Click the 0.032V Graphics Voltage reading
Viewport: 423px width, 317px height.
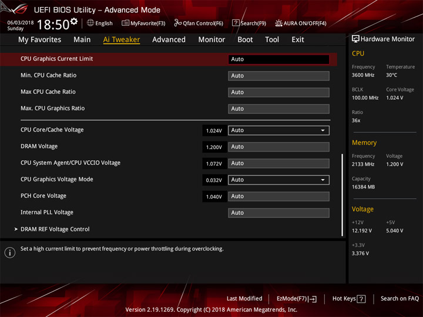214,180
